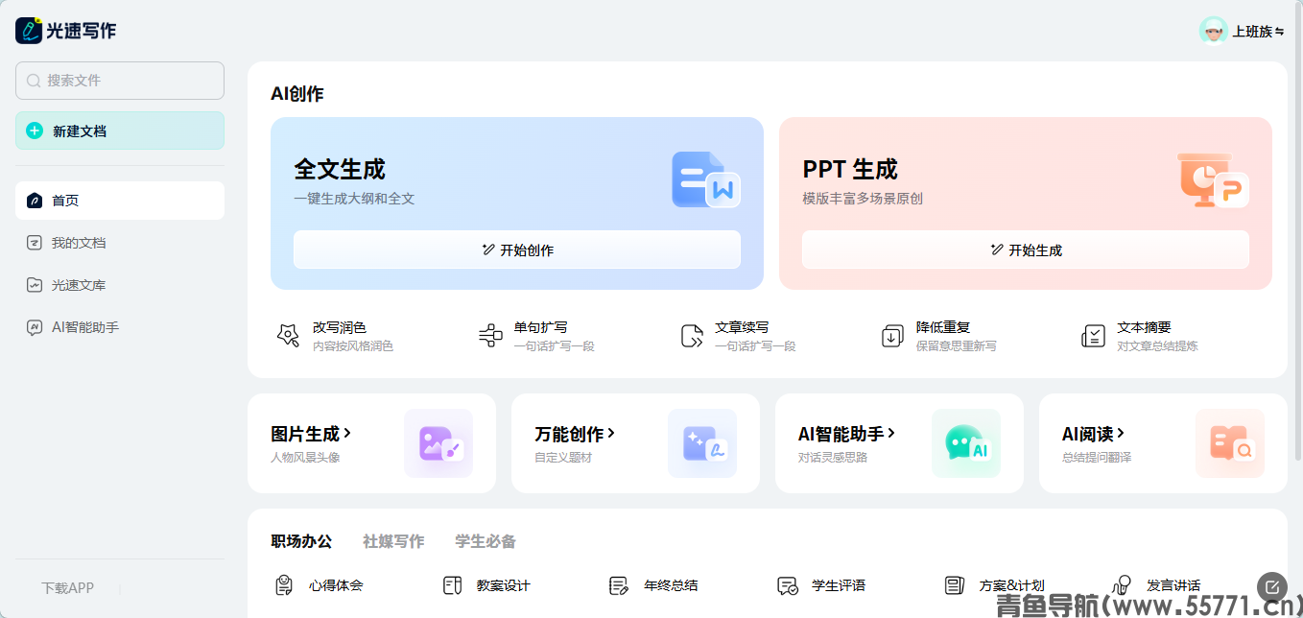Image resolution: width=1303 pixels, height=618 pixels.
Task: Select the 方案&计划 template
Action: pos(994,585)
